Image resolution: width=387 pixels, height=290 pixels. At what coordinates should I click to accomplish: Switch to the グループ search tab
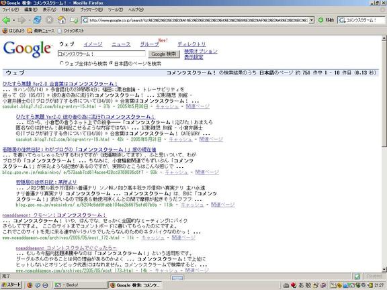pyautogui.click(x=150, y=44)
